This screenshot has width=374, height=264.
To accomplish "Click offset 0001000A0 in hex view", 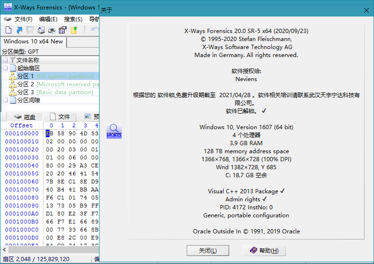I will pos(22,214).
